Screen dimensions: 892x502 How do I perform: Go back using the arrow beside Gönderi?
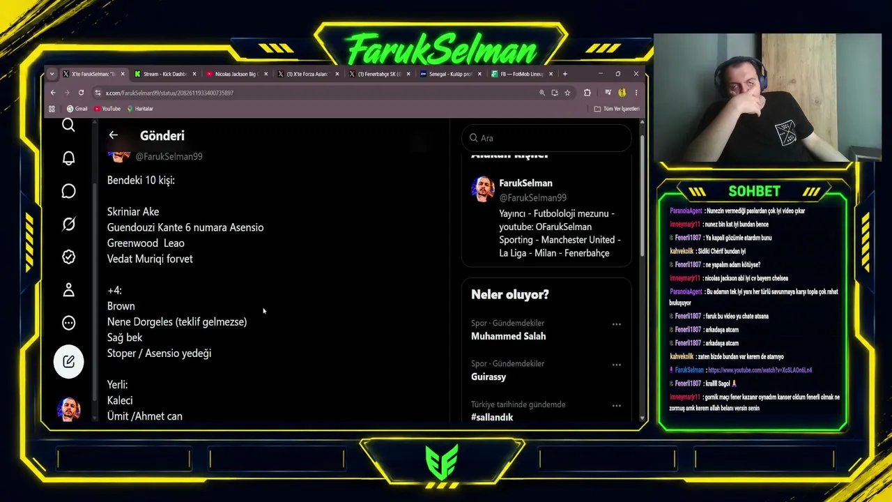113,135
